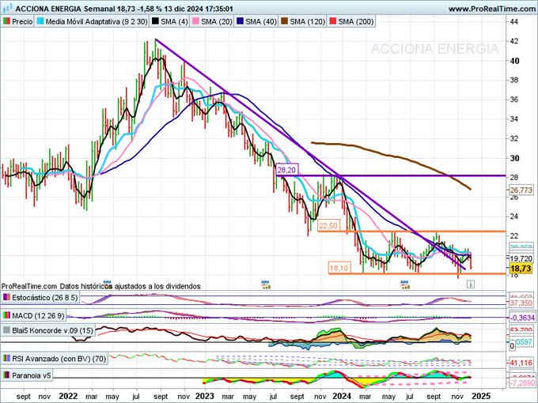Click the bold 30 tick on price axis
The image size is (538, 403).
pos(514,158)
